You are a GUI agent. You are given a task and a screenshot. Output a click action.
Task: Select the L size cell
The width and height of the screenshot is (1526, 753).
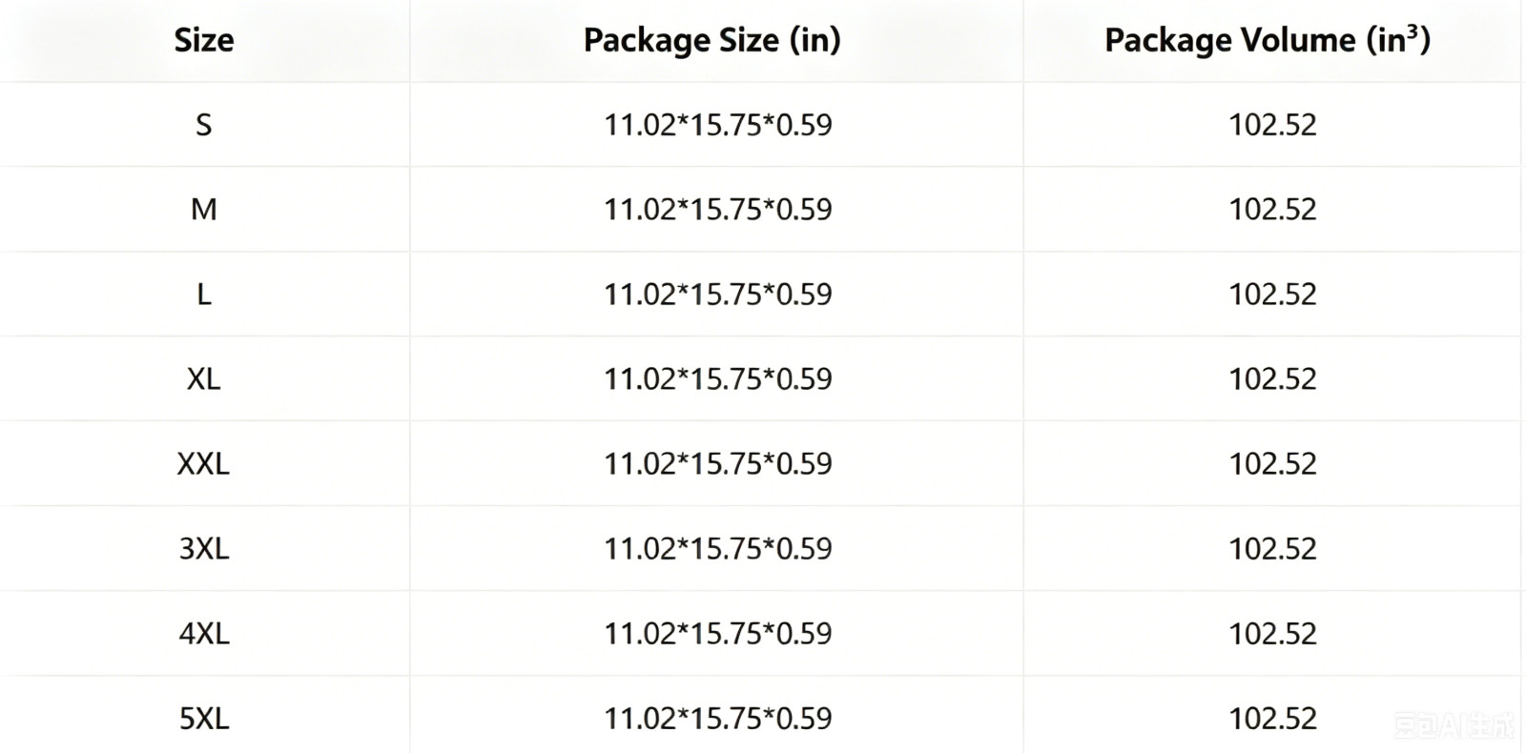pyautogui.click(x=203, y=295)
